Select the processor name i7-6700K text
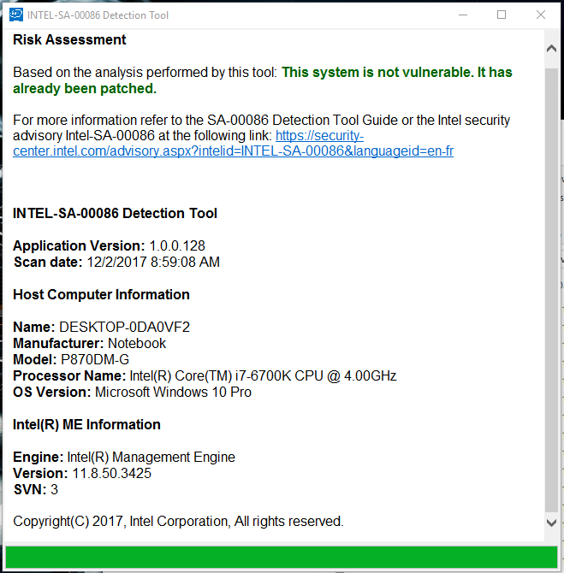Image resolution: width=564 pixels, height=573 pixels. point(263,376)
